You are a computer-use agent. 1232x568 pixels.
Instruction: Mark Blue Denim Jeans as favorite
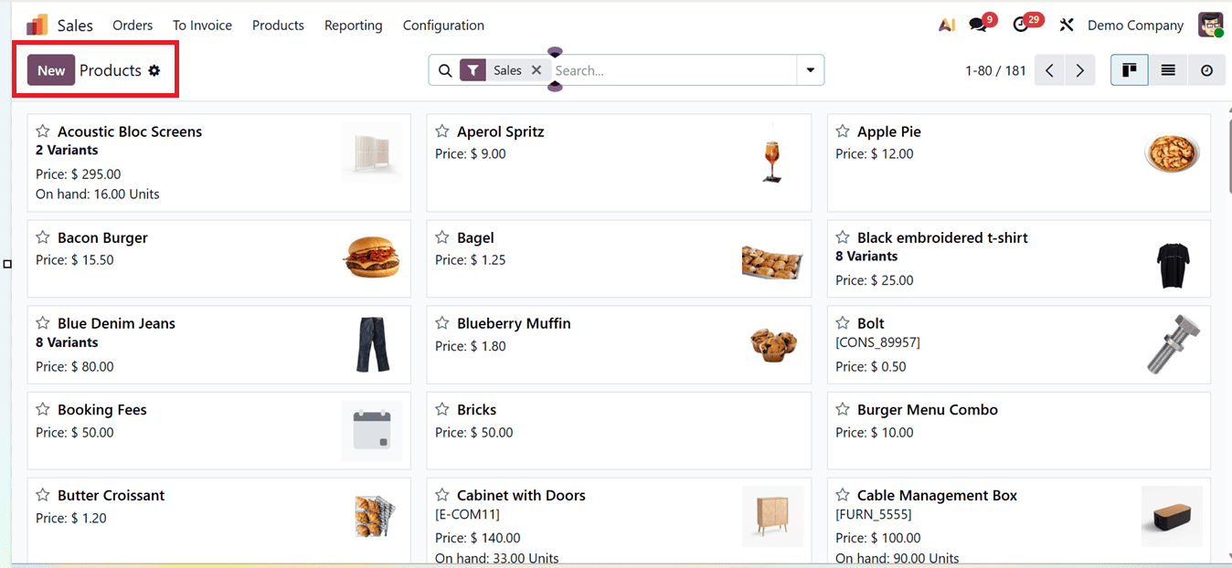[x=42, y=322]
